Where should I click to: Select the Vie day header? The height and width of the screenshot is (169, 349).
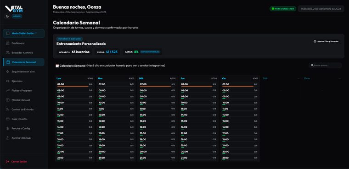pos(224,78)
